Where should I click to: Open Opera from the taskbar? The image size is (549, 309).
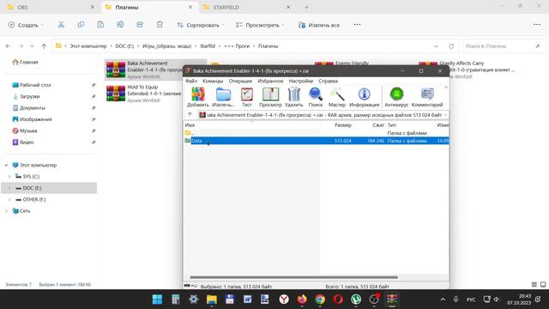click(338, 300)
